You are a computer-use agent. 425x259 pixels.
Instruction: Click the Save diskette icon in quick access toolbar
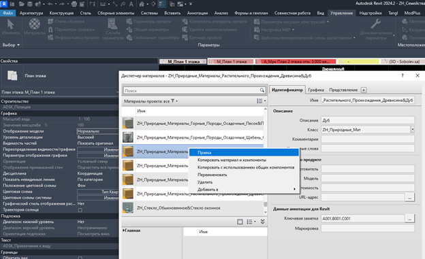point(30,4)
